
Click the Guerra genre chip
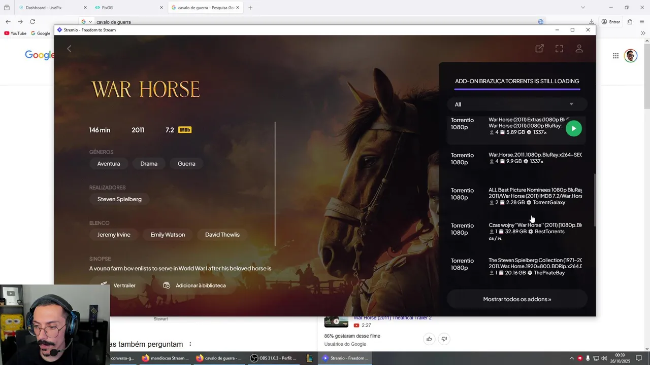(186, 164)
